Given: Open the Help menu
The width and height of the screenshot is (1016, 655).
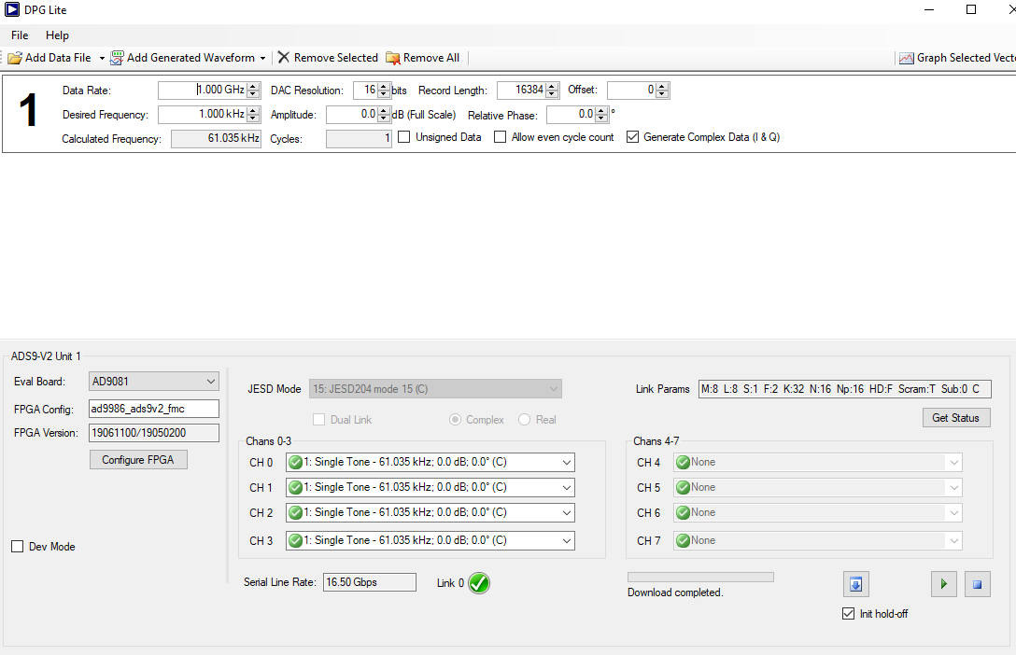Looking at the screenshot, I should pyautogui.click(x=57, y=35).
